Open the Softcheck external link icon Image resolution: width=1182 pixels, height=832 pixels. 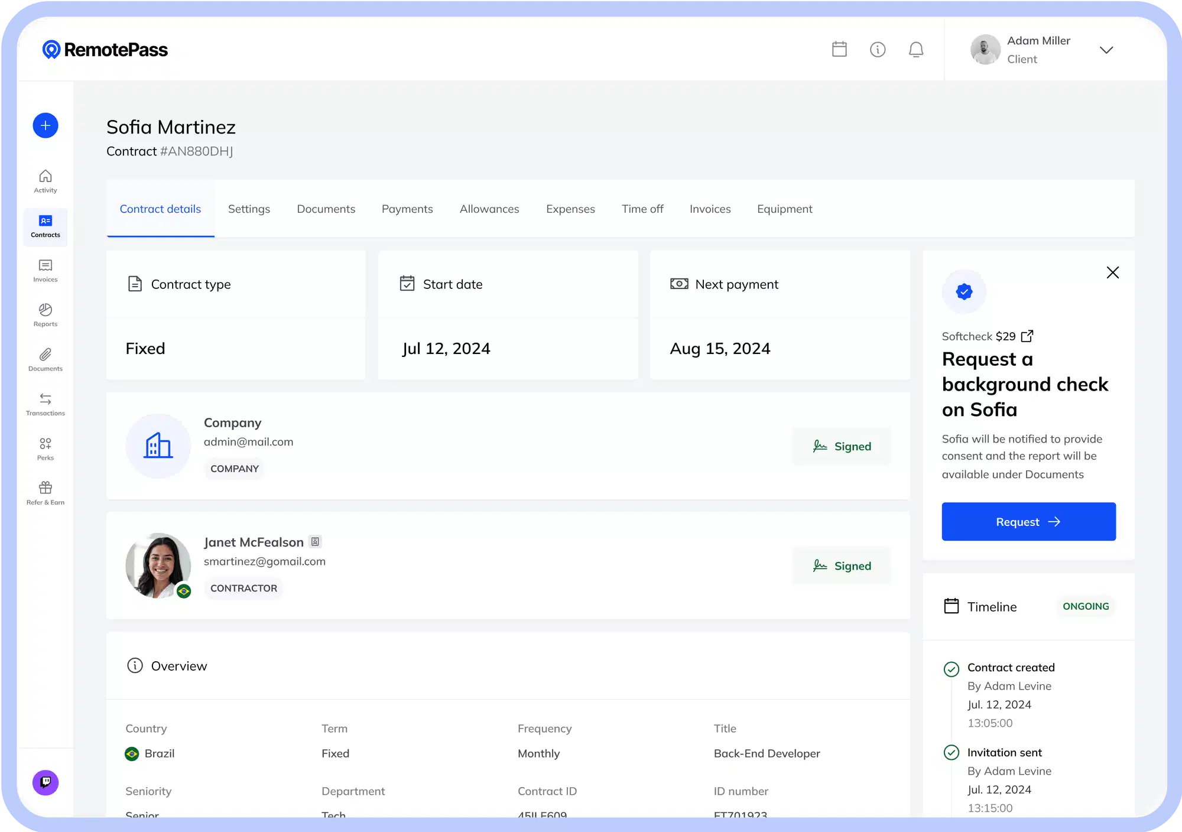[1027, 336]
